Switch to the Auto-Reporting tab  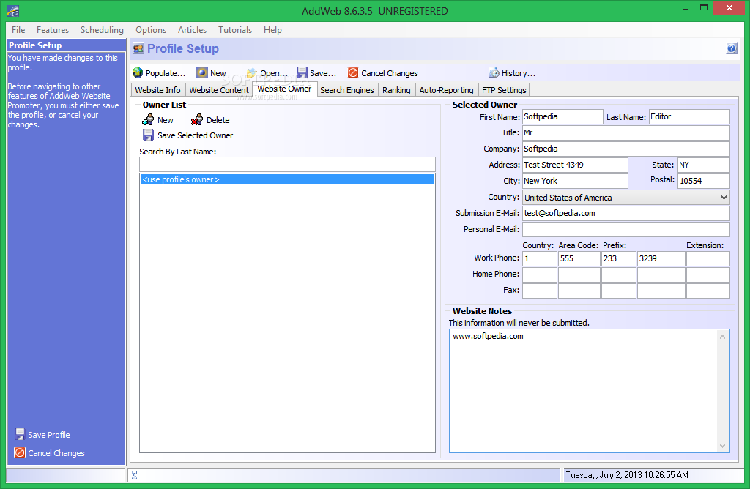pyautogui.click(x=446, y=90)
